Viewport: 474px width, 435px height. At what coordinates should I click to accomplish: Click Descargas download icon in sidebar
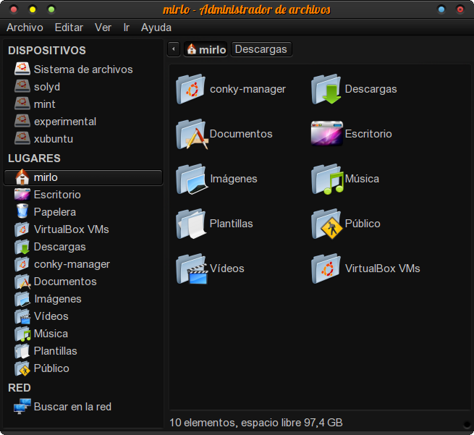coord(22,247)
